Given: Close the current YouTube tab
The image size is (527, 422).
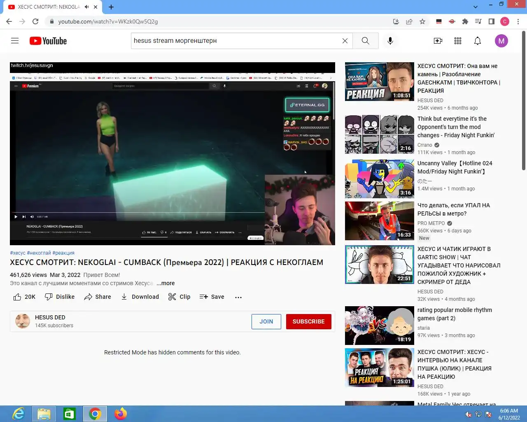Looking at the screenshot, I should (x=96, y=7).
